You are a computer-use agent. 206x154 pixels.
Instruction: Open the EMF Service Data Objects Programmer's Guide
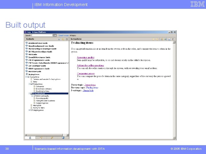[x=48, y=63]
